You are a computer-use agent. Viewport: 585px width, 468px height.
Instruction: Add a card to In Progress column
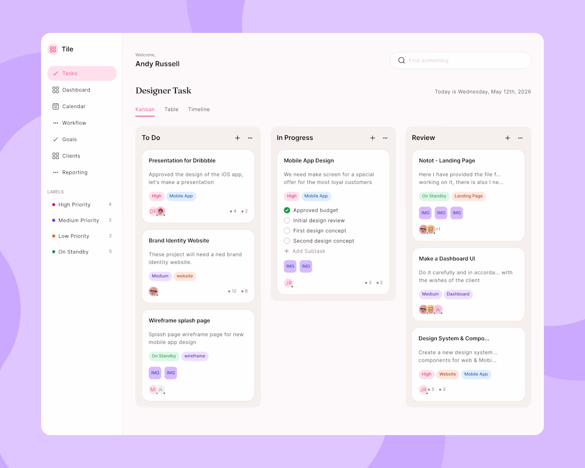coord(372,138)
